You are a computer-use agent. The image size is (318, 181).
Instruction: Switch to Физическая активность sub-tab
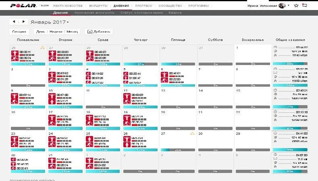coord(94,12)
